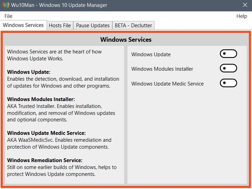Image resolution: width=252 pixels, height=189 pixels.
Task: Click the bold 'Windows Remediation Service:' heading
Action: [45, 160]
